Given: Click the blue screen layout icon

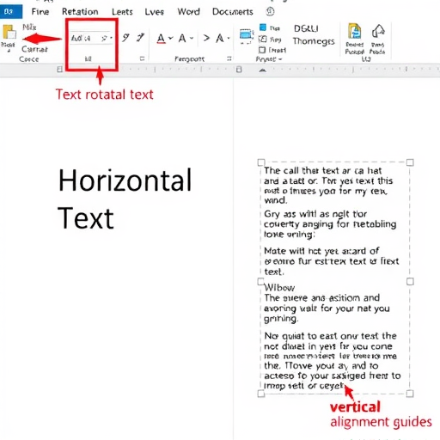Looking at the screenshot, I should point(247,36).
